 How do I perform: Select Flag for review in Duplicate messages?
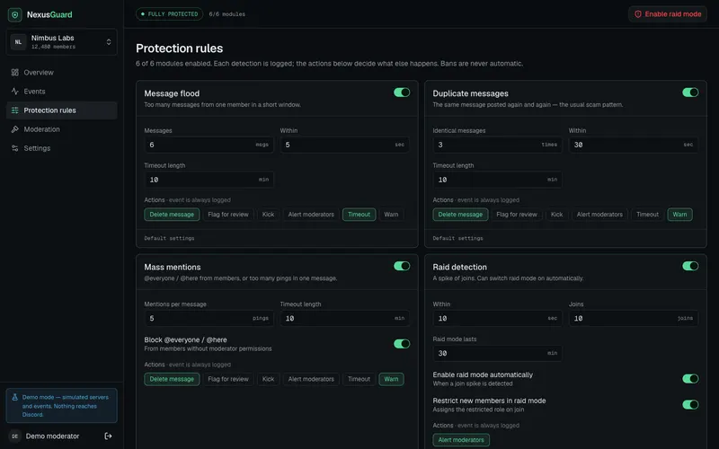click(x=516, y=215)
